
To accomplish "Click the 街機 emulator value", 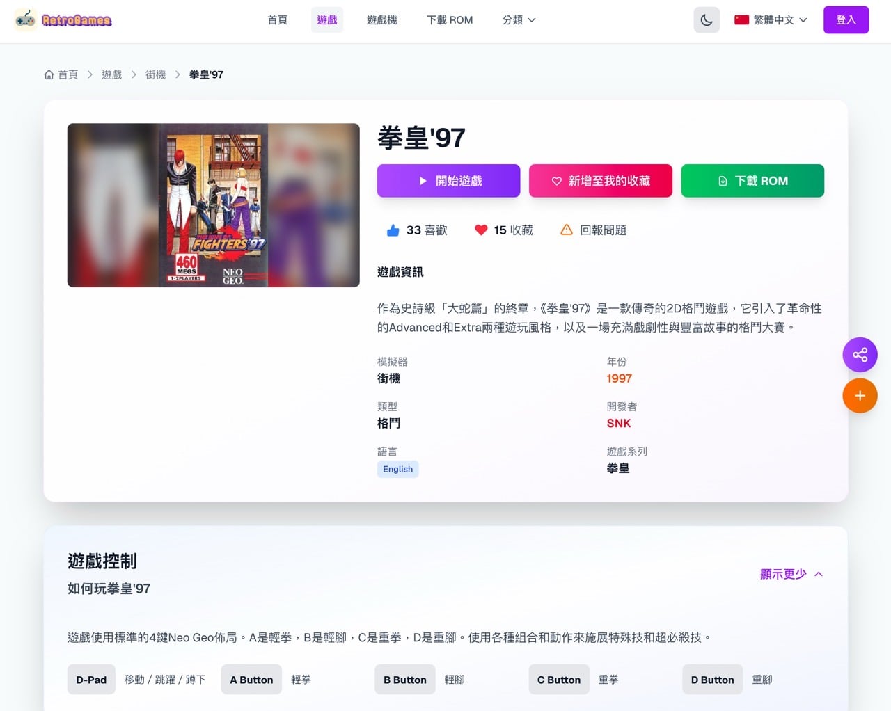I will pos(388,378).
